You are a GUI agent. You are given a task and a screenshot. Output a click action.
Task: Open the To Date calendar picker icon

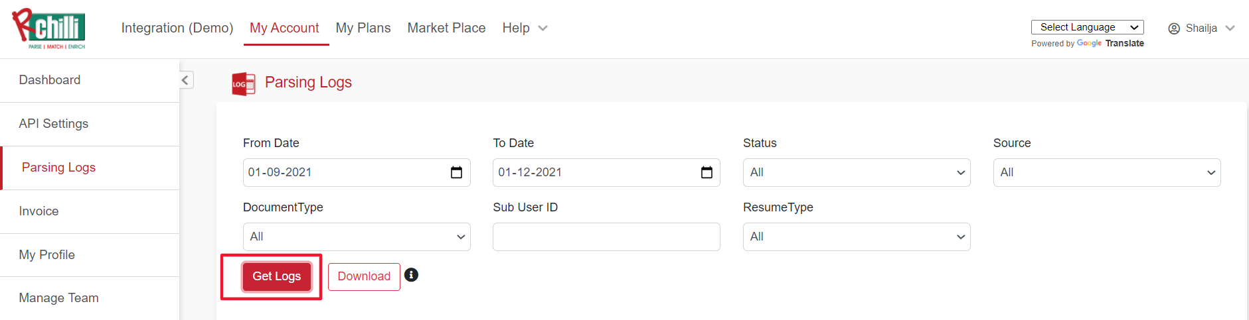707,172
